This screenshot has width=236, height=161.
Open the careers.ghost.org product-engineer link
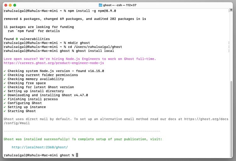point(54,63)
